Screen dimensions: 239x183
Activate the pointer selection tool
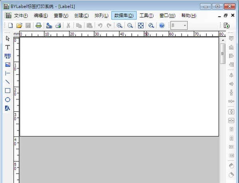click(8, 39)
